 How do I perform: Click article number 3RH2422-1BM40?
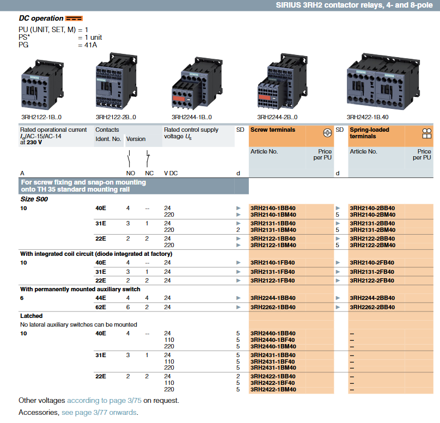click(273, 390)
